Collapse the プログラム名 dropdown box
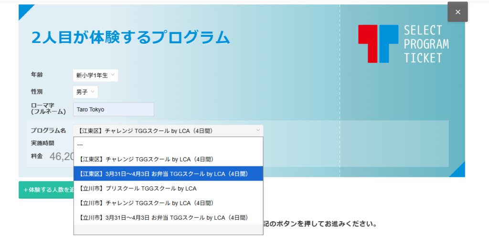489x244 pixels. tap(168, 131)
